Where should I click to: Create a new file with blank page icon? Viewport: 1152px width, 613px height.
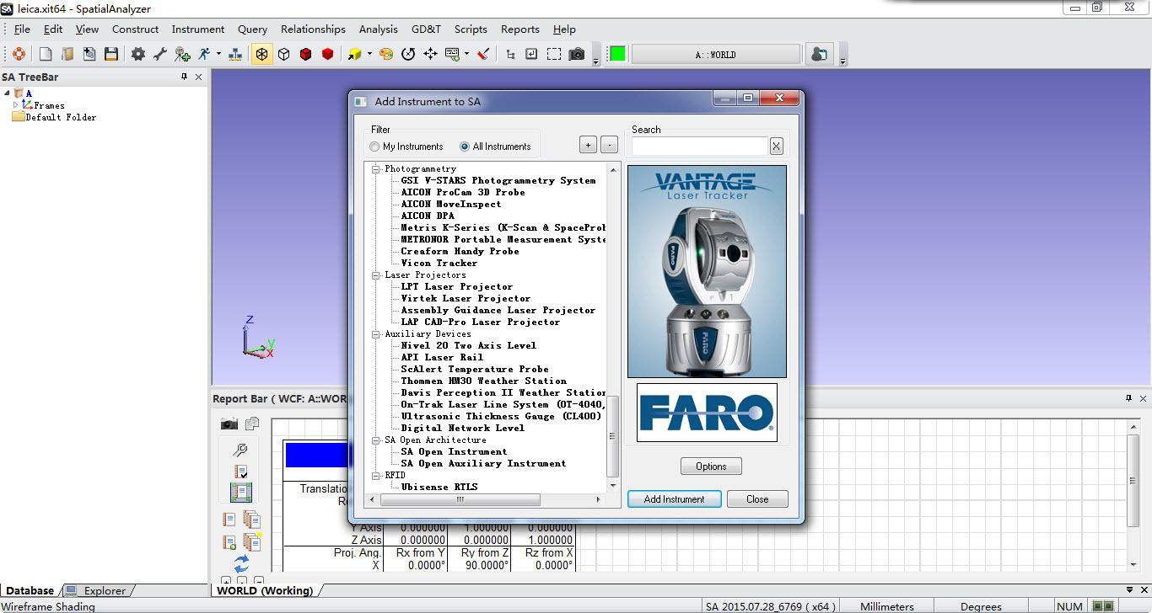pos(46,54)
